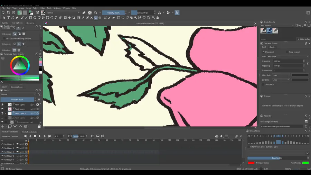Viewport: 311px width, 175px height.
Task: Select the Color Sampler eyedropper tool
Action: tap(83, 18)
